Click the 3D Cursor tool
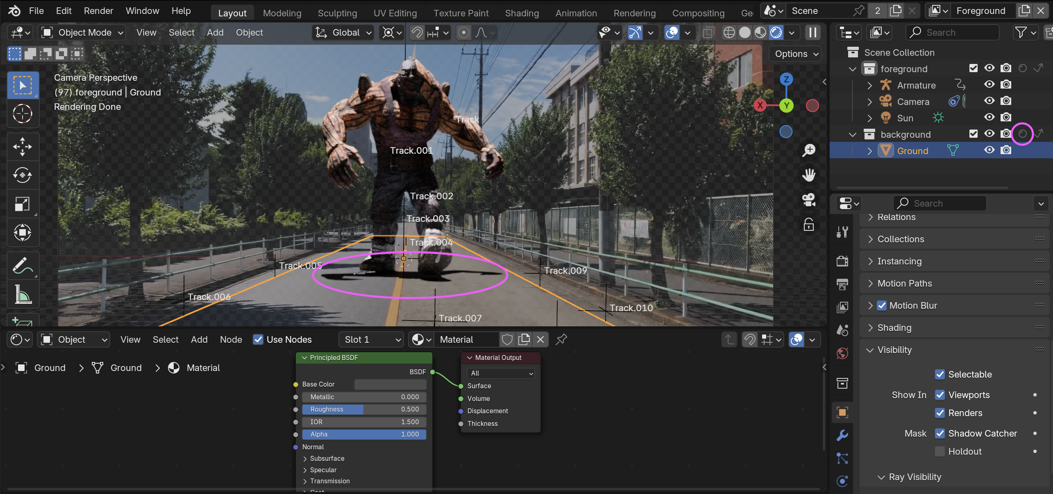This screenshot has width=1053, height=494. click(23, 114)
